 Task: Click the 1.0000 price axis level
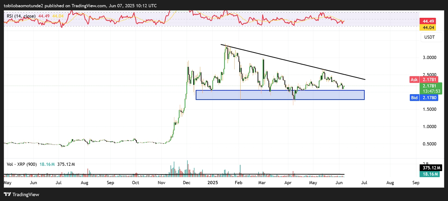coord(429,127)
